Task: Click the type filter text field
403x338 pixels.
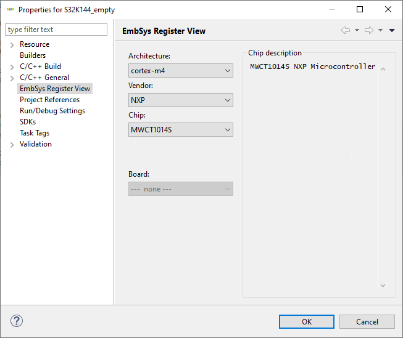Action: [56, 30]
